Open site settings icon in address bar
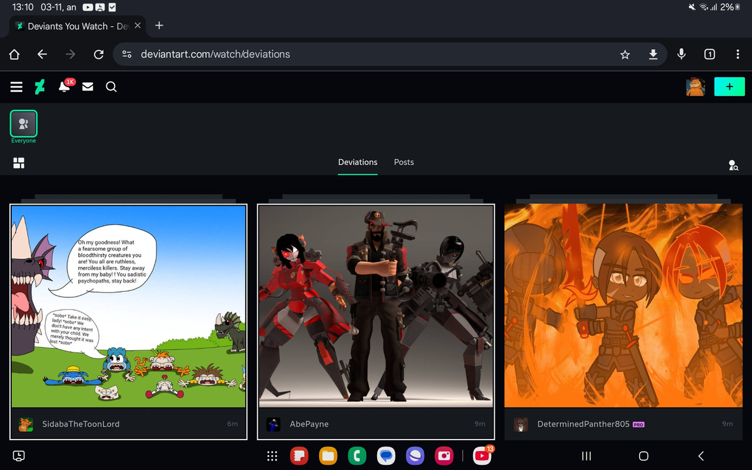 [x=127, y=54]
